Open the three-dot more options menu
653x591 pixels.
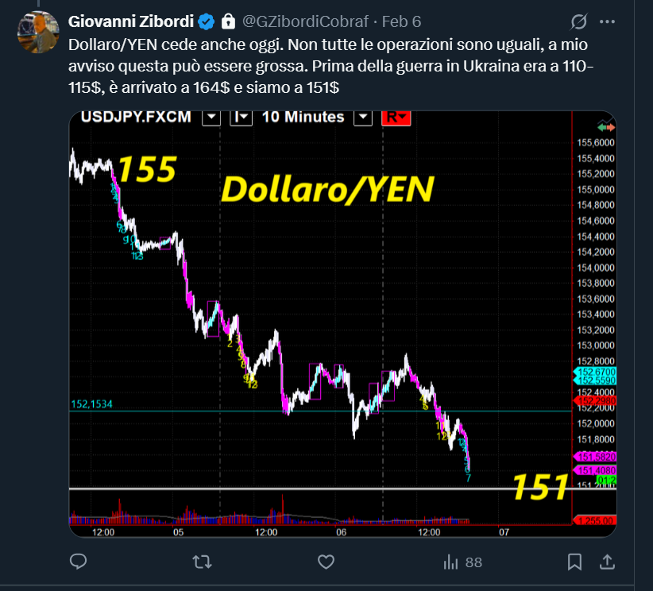(x=607, y=21)
